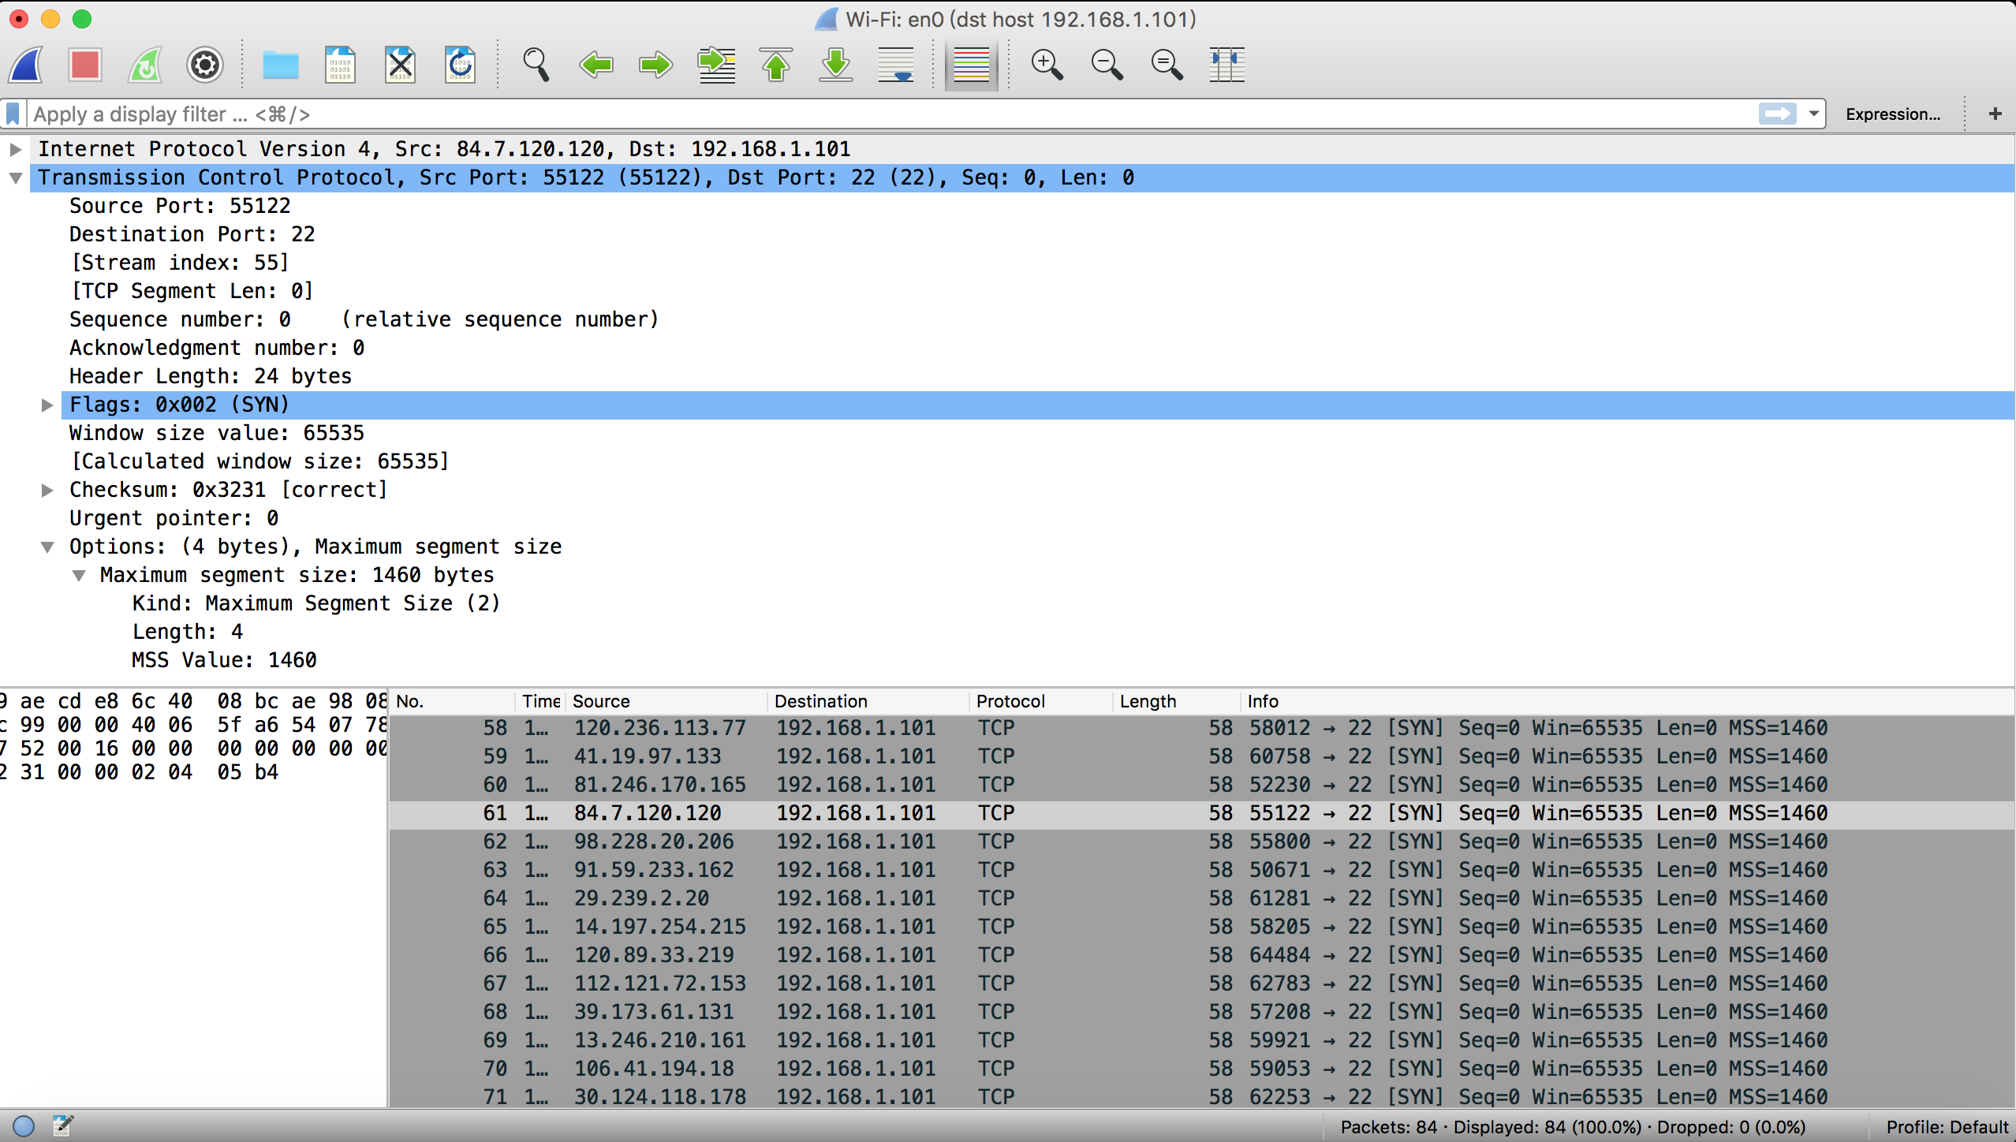
Task: Open a capture file via the folder icon
Action: tap(281, 65)
